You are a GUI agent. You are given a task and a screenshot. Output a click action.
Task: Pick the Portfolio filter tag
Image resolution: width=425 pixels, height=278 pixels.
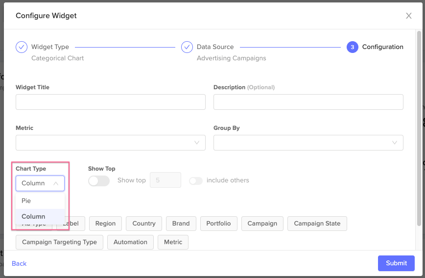[219, 224]
